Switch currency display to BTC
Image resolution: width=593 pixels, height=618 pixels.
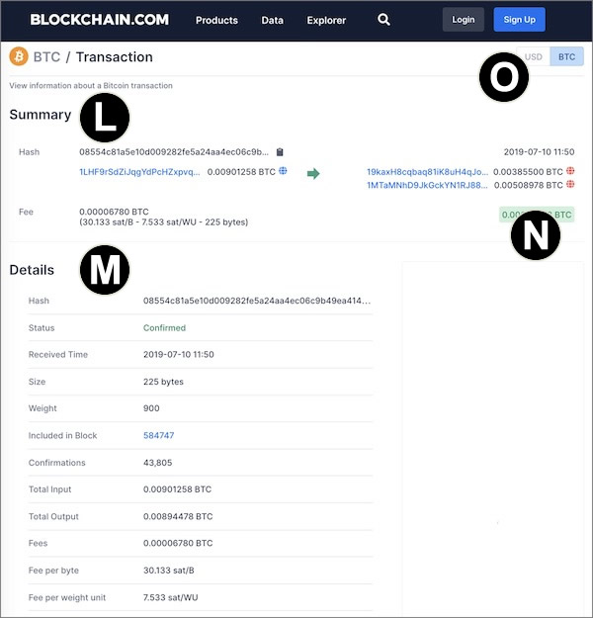[x=566, y=56]
